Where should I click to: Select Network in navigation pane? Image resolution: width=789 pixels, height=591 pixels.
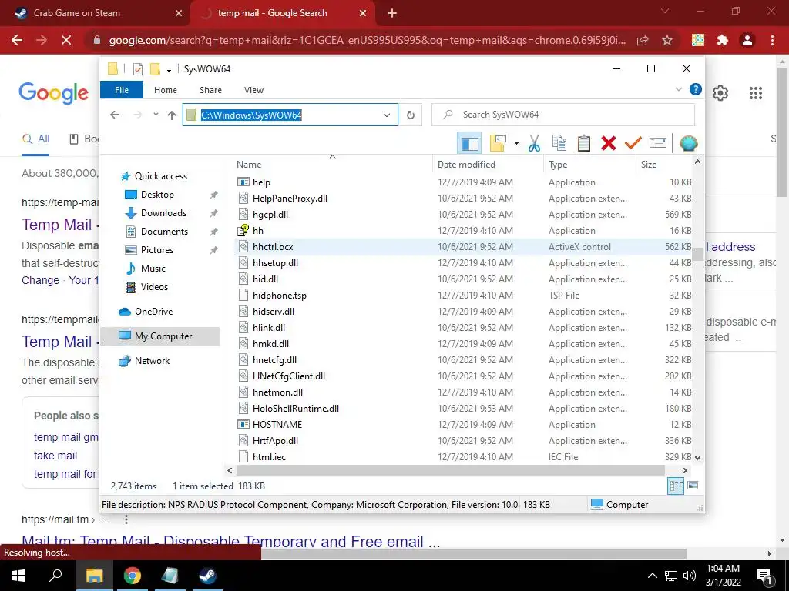click(x=152, y=361)
